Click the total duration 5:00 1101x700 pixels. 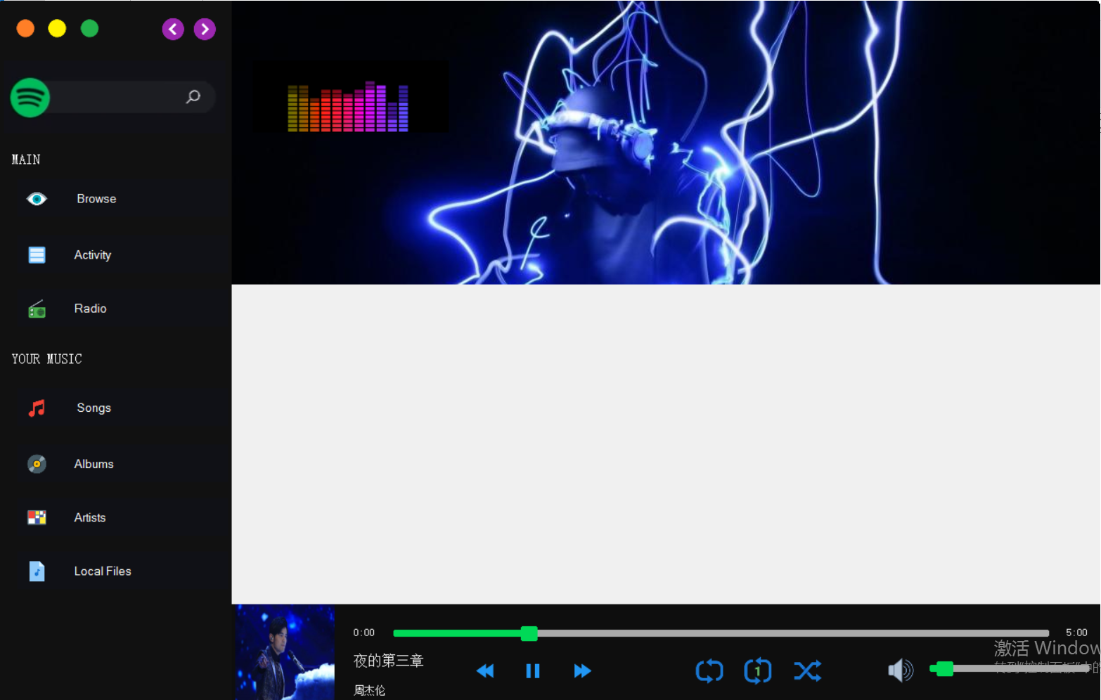point(1076,633)
